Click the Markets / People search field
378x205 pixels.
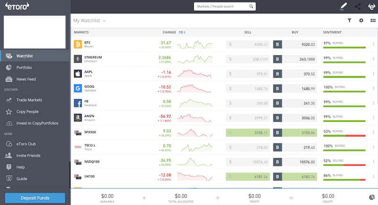[225, 7]
